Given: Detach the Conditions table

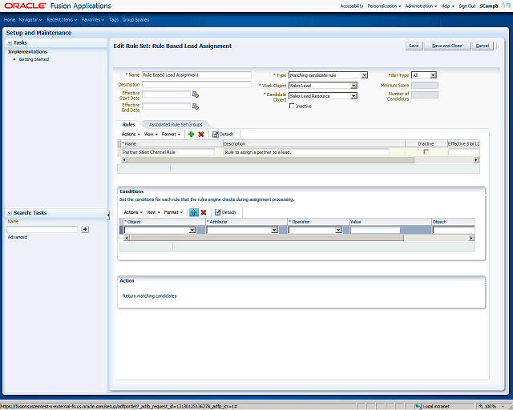Looking at the screenshot, I should (225, 212).
